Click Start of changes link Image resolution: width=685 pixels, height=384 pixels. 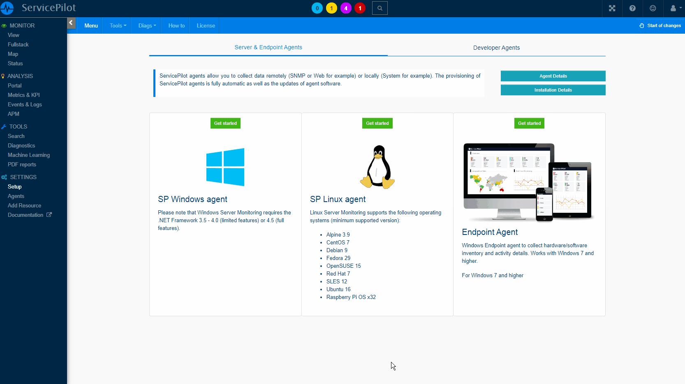click(664, 25)
